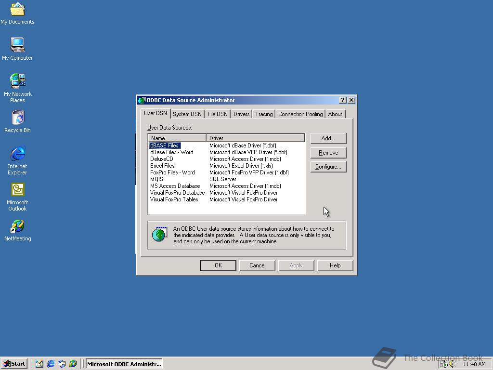The image size is (493, 370).
Task: Click the OK button
Action: [218, 265]
